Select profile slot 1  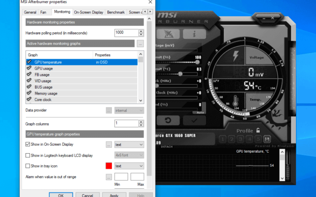(223, 139)
